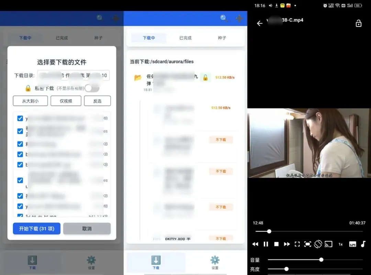Click the 亮度 brightness slider handle
Screen dimensions: 371x275
286,269
